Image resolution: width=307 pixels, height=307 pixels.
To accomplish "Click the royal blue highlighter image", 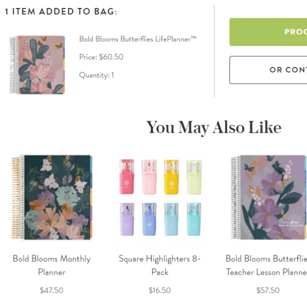I will click(x=149, y=219).
